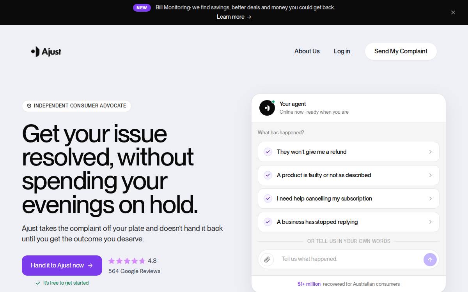This screenshot has height=292, width=468.
Task: Close the Bill Monitoring banner
Action: (x=453, y=12)
